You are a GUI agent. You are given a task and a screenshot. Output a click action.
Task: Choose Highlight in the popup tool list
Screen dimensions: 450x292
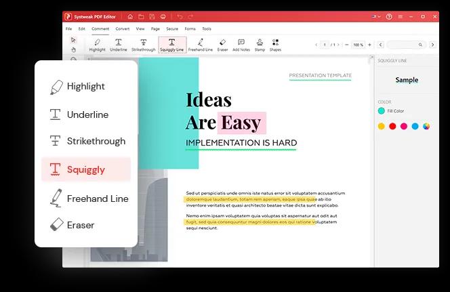[86, 86]
